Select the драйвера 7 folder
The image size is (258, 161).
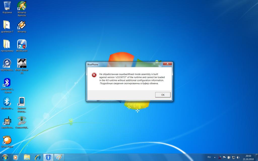click(x=7, y=25)
